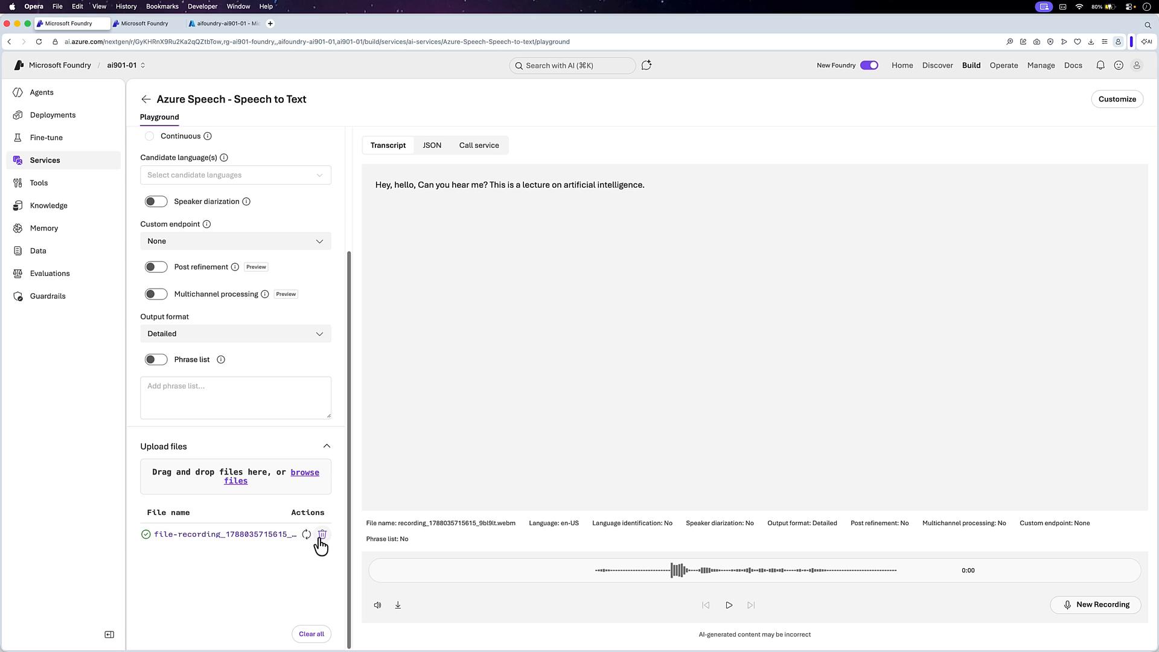Click the Customize button

[1117, 99]
